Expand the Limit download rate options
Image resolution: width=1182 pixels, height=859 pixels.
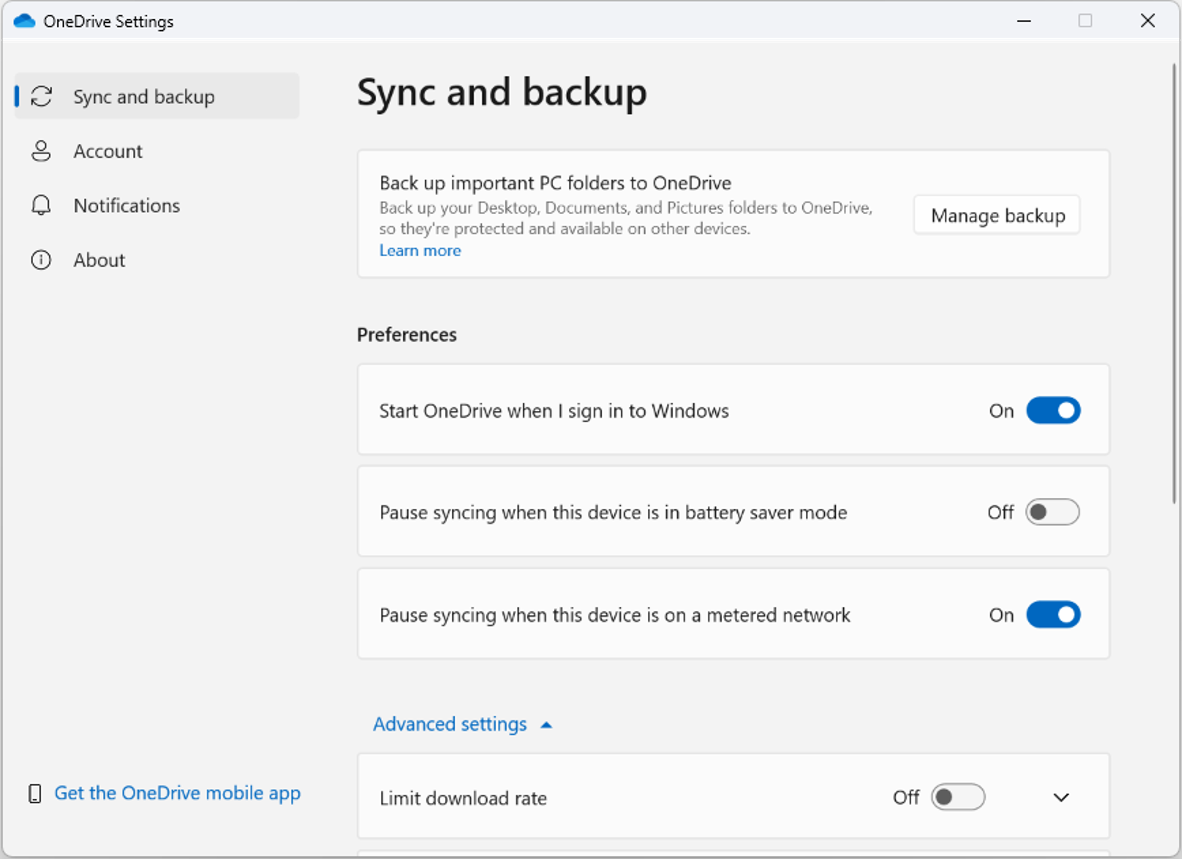[1061, 797]
